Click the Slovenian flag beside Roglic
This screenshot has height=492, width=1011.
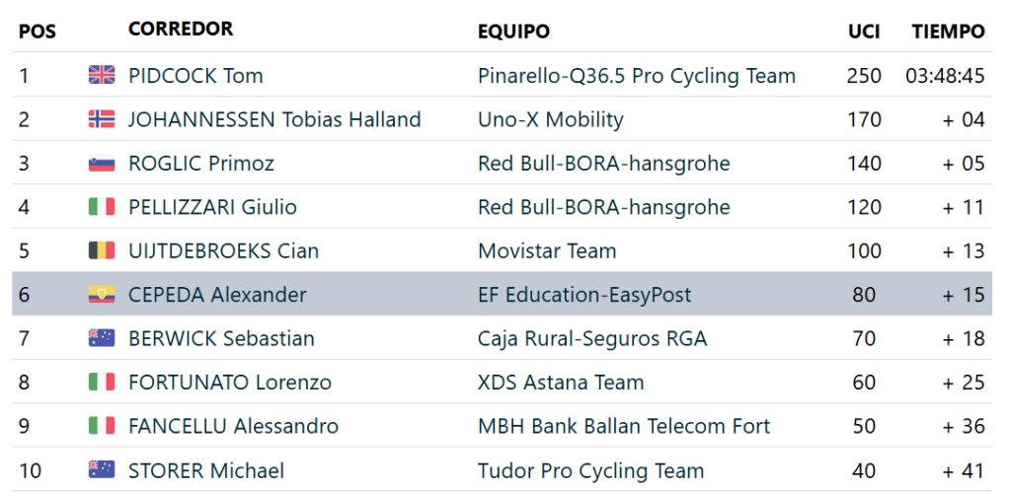tap(102, 163)
